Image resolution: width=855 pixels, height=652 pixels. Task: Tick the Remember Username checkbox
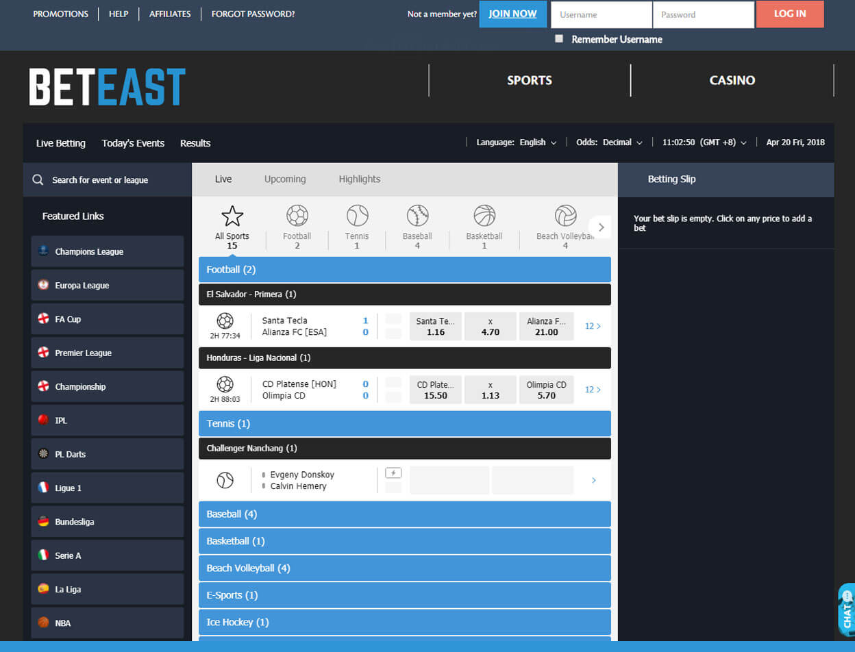click(559, 39)
